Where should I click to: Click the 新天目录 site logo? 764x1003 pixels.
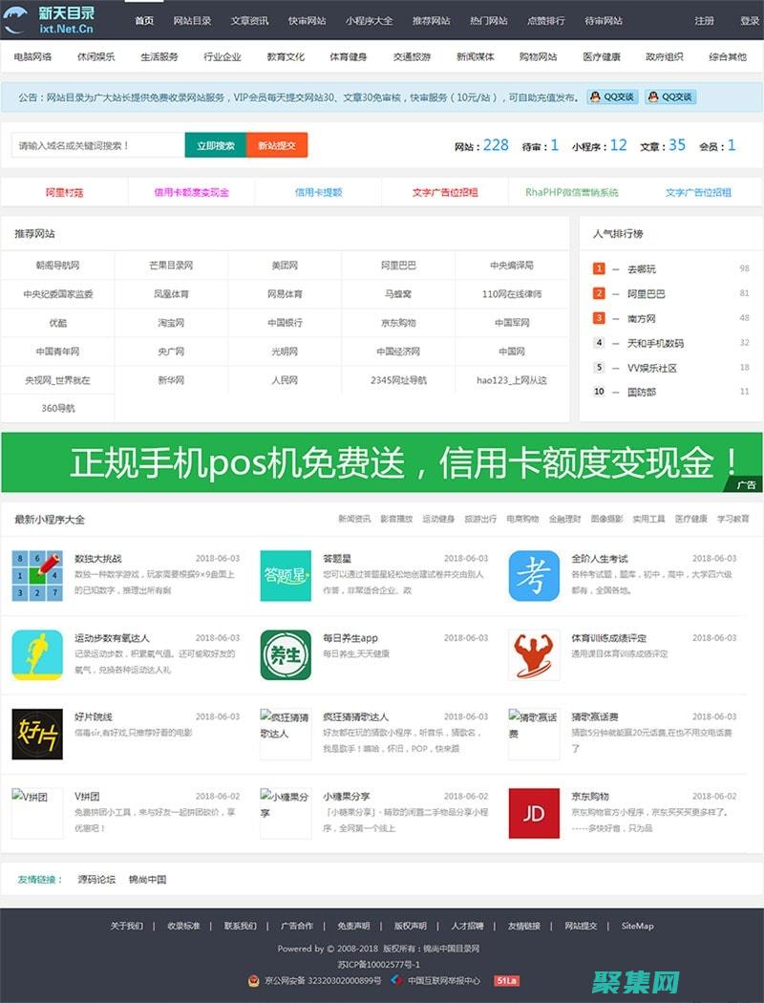[x=48, y=18]
